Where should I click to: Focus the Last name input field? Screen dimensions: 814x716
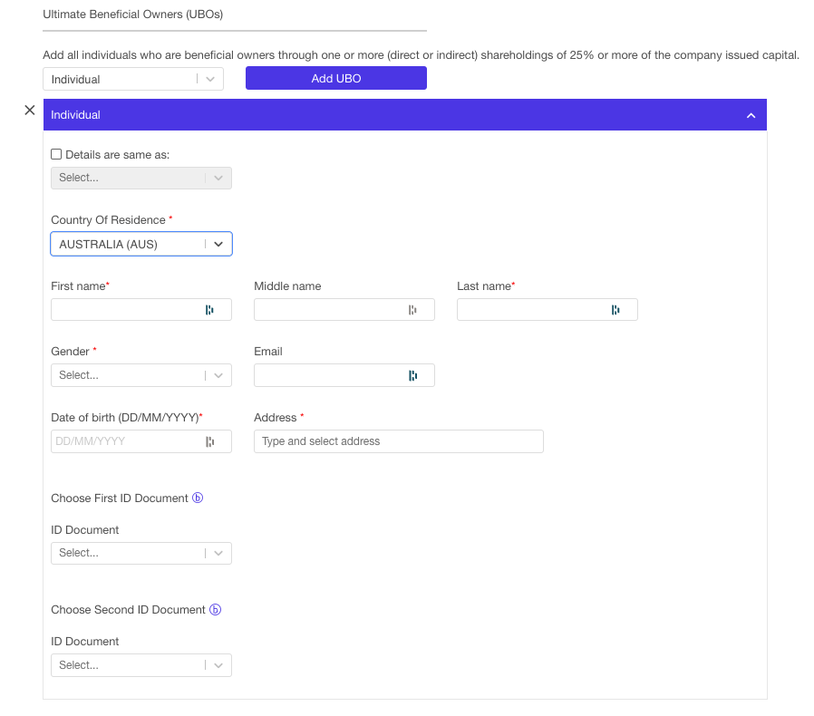(548, 310)
